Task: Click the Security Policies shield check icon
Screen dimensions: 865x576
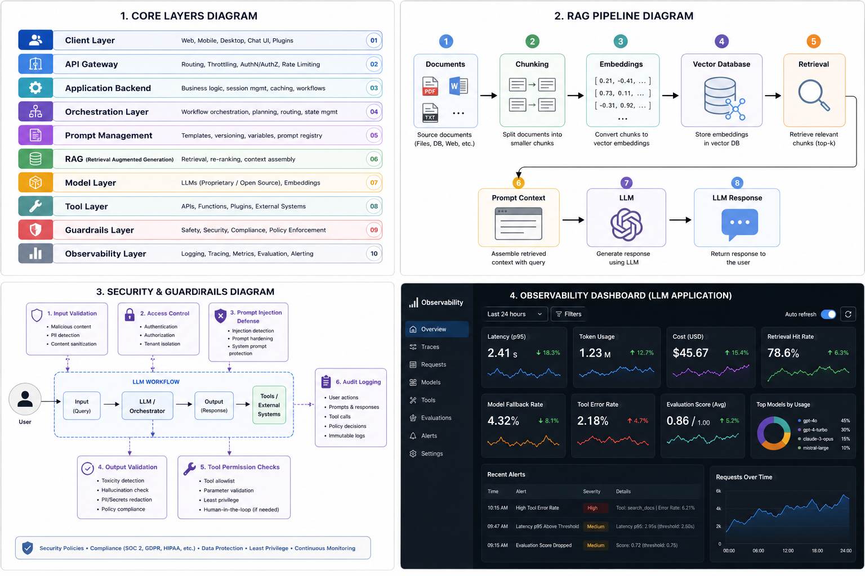Action: pyautogui.click(x=28, y=548)
